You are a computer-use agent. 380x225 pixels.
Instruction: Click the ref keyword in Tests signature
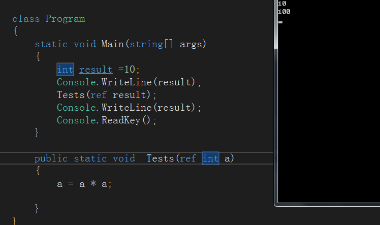point(187,158)
